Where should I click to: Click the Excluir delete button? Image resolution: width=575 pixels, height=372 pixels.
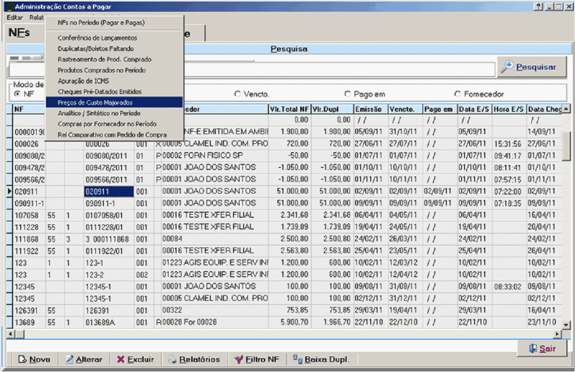click(135, 359)
